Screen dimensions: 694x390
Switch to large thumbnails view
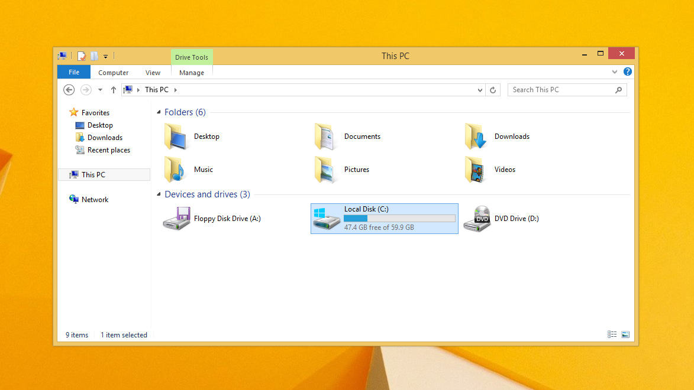click(x=625, y=334)
